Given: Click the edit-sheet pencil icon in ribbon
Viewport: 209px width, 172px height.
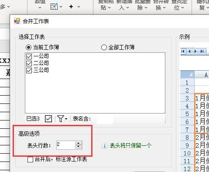Looking at the screenshot, I should coord(54,7).
